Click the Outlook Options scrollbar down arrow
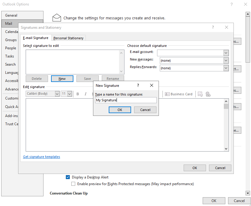 tap(248, 193)
